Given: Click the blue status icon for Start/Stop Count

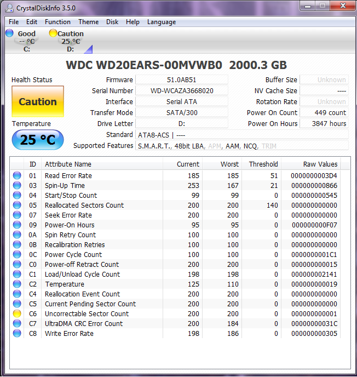Looking at the screenshot, I should point(17,195).
